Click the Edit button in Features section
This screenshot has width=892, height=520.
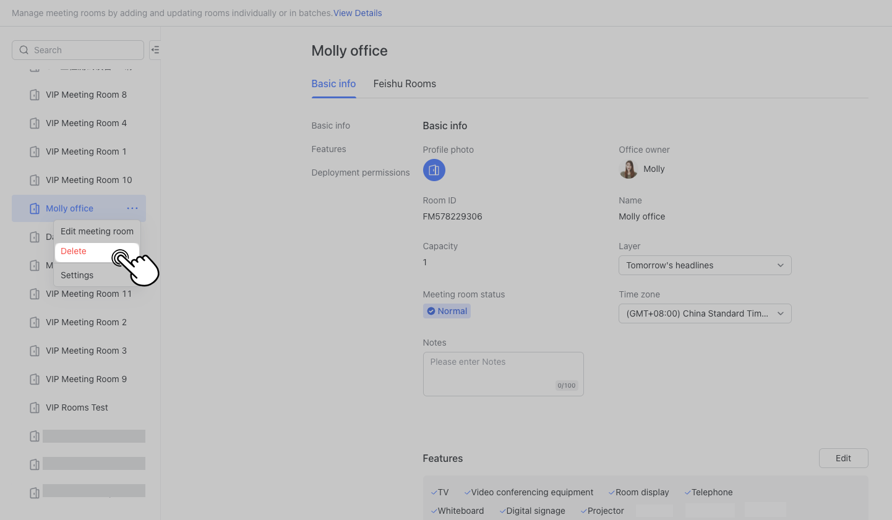pyautogui.click(x=843, y=458)
